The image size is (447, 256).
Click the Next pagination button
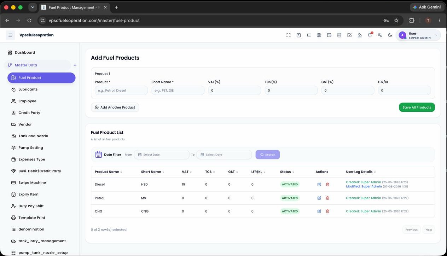click(429, 230)
